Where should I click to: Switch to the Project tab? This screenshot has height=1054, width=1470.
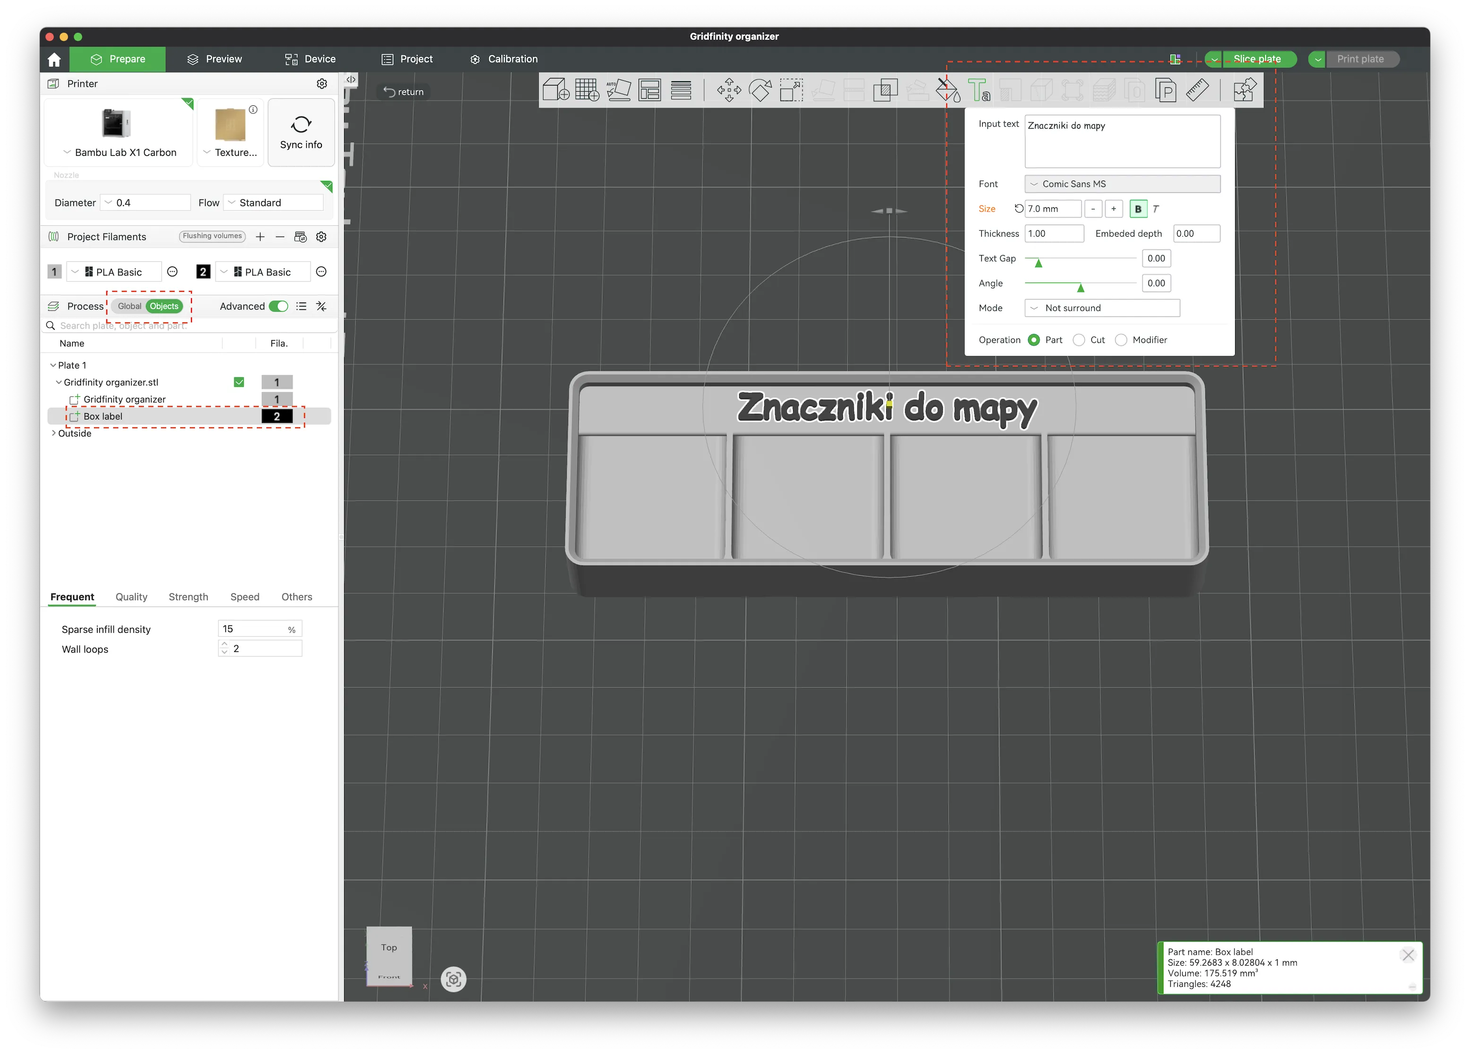tap(407, 60)
